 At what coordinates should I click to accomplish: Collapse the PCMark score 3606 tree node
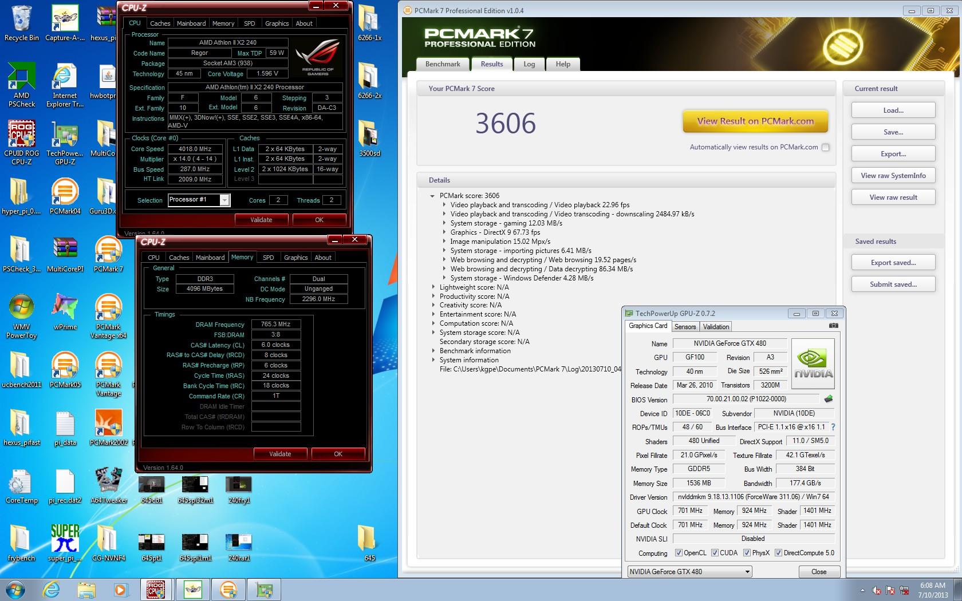[432, 196]
